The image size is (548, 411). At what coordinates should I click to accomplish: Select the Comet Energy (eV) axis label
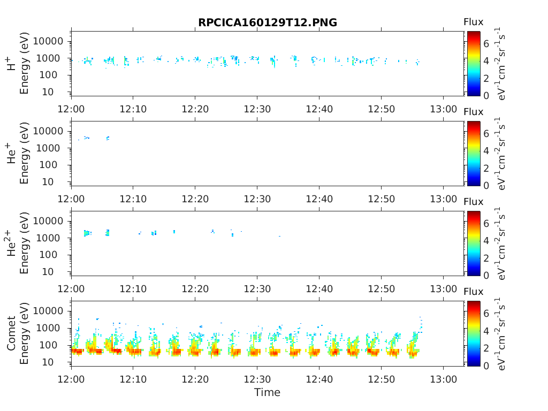coord(18,333)
